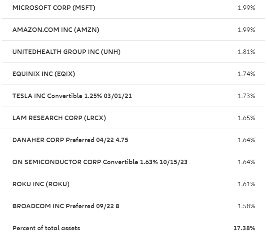The image size is (267, 233).
Task: Click BROADCOM INC Preferred 09/22 8
Action: click(66, 206)
